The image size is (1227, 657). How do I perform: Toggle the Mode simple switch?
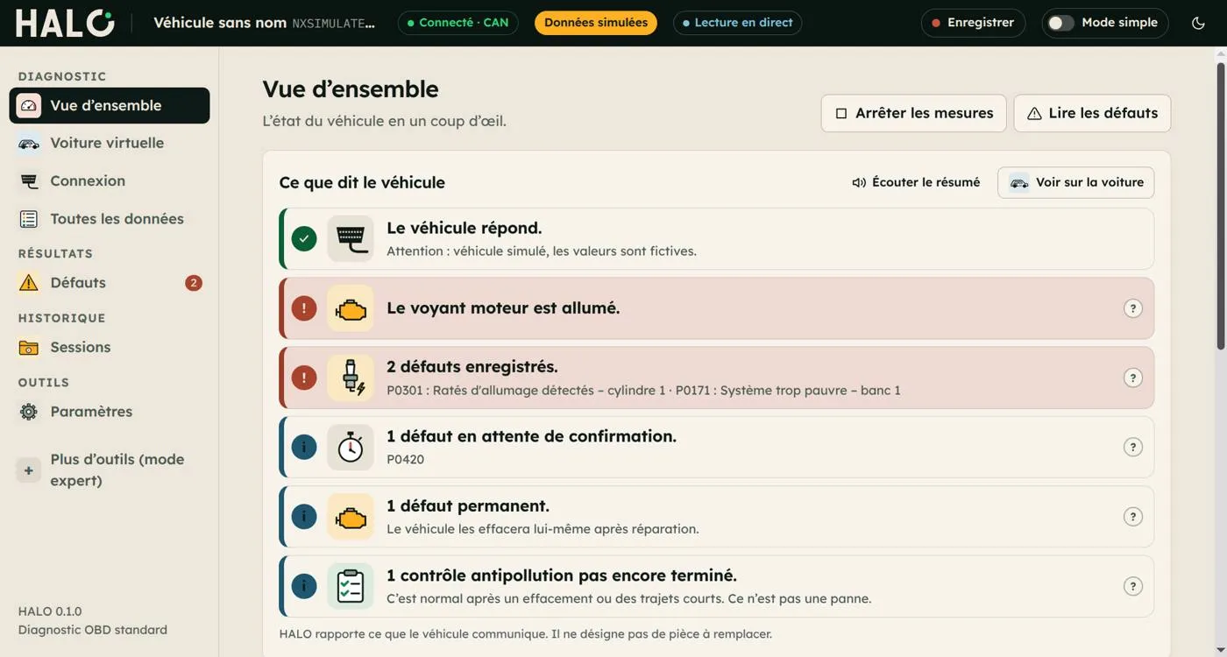[x=1060, y=23]
